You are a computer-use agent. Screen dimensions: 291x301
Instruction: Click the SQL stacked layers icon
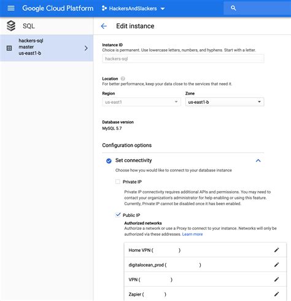click(11, 26)
